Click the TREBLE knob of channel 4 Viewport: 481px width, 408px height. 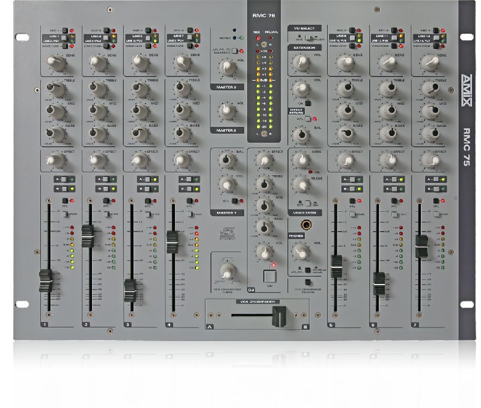click(181, 89)
